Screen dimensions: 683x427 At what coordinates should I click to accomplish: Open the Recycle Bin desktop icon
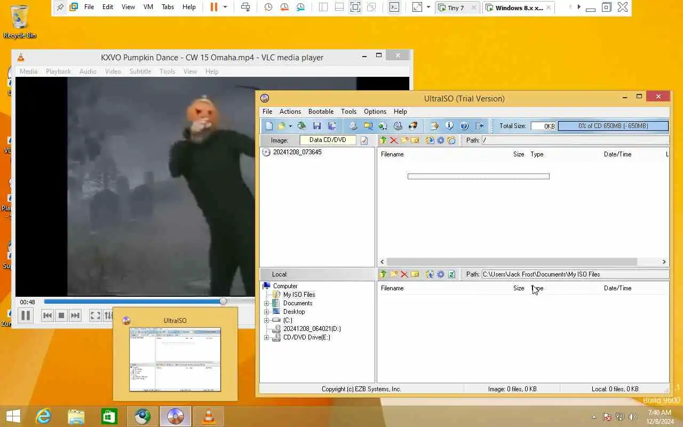click(20, 22)
